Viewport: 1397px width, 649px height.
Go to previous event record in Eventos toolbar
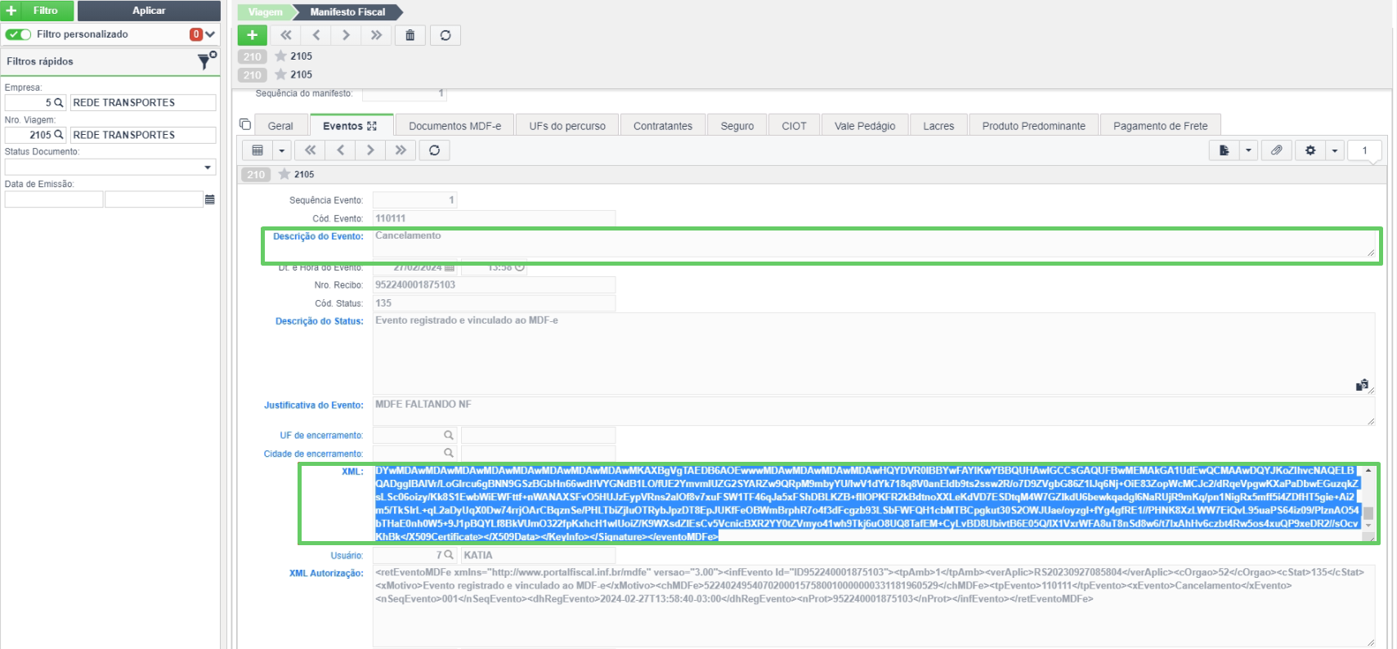[x=340, y=150]
